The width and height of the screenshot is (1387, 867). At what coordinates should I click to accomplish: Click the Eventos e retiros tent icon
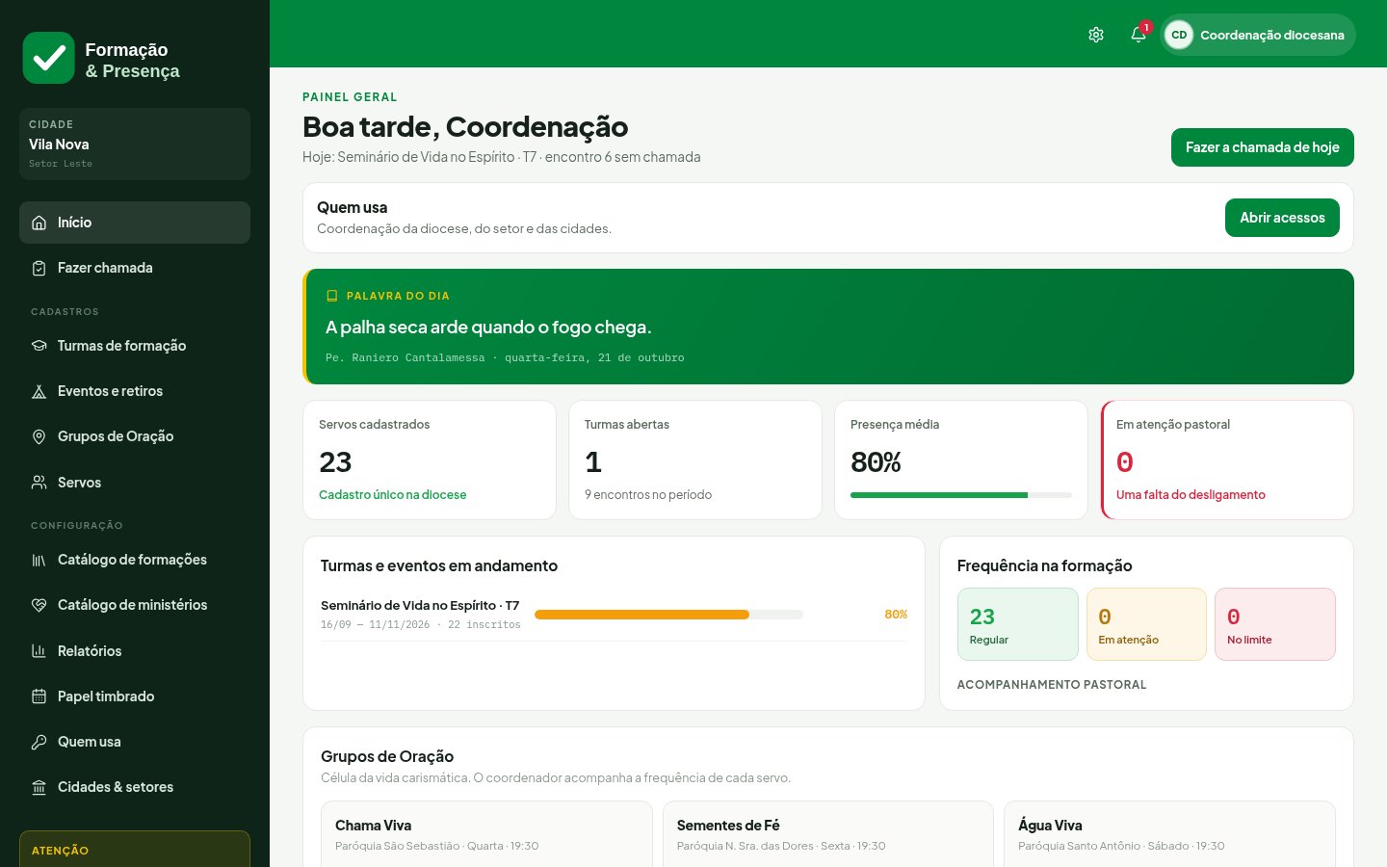tap(39, 391)
